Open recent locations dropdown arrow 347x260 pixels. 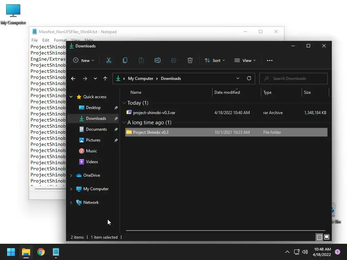point(95,79)
